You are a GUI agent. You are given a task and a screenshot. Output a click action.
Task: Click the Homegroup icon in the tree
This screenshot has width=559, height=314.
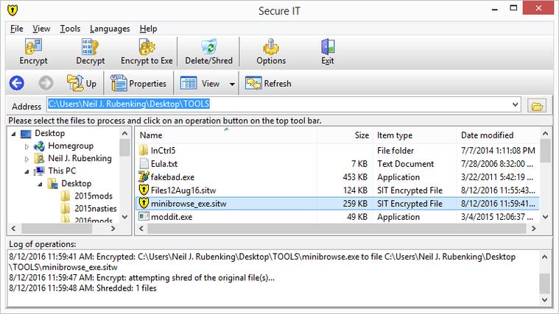coord(39,146)
